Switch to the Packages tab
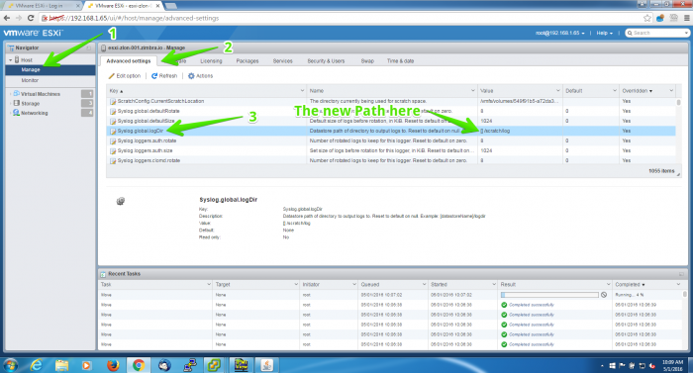This screenshot has height=373, width=693. [247, 61]
